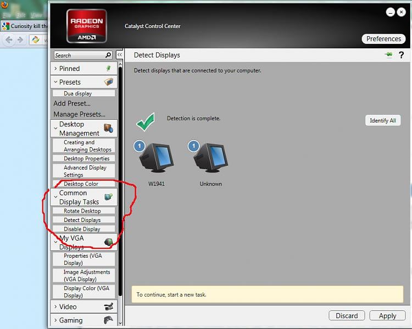Click the Radeon Graphics AMD logo
This screenshot has height=329, width=412.
coord(87,26)
